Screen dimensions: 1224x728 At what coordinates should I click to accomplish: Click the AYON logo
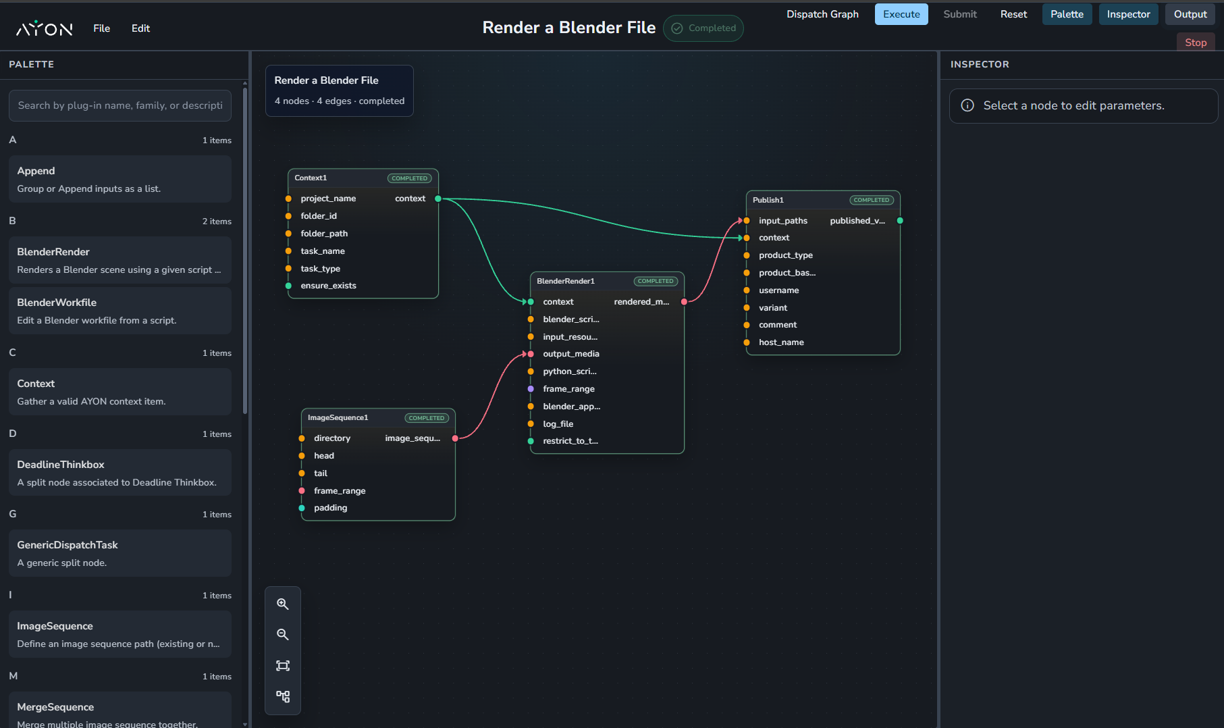point(45,28)
